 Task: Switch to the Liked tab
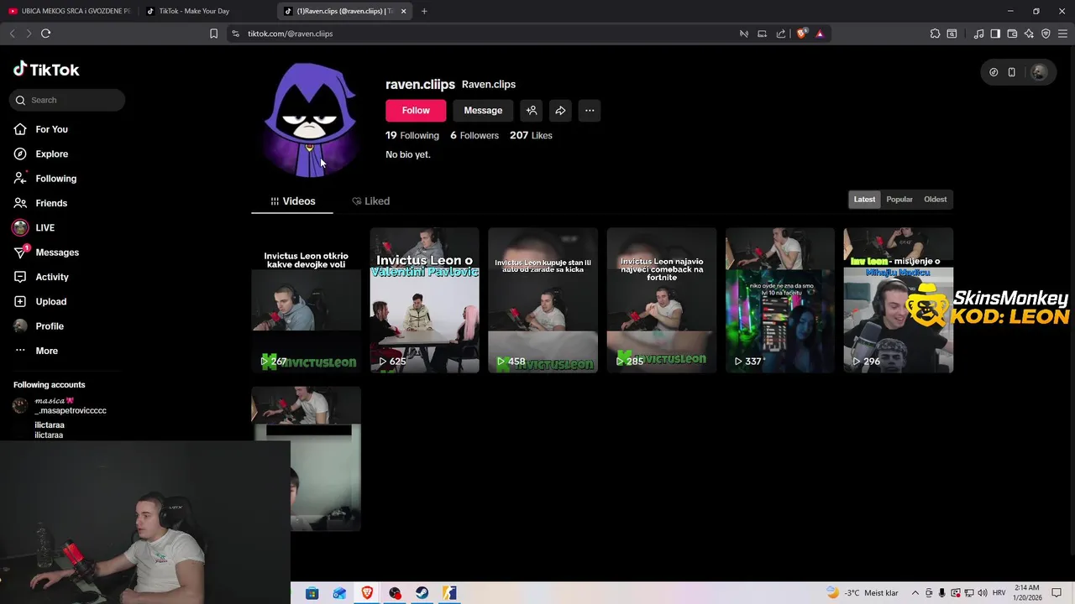pyautogui.click(x=370, y=201)
